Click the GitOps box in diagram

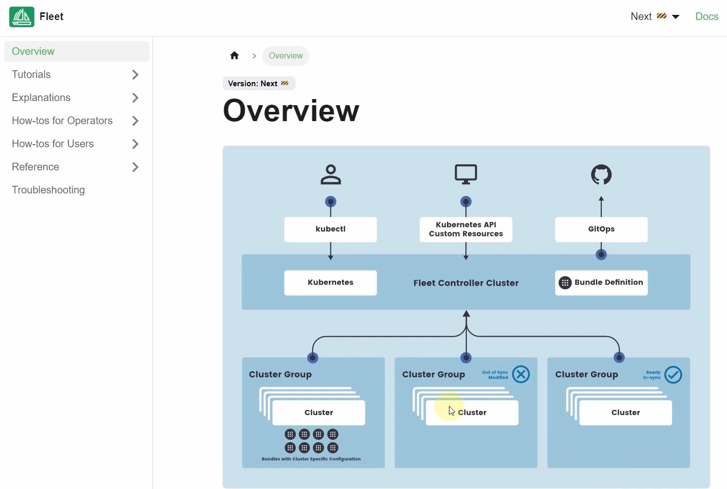click(601, 229)
